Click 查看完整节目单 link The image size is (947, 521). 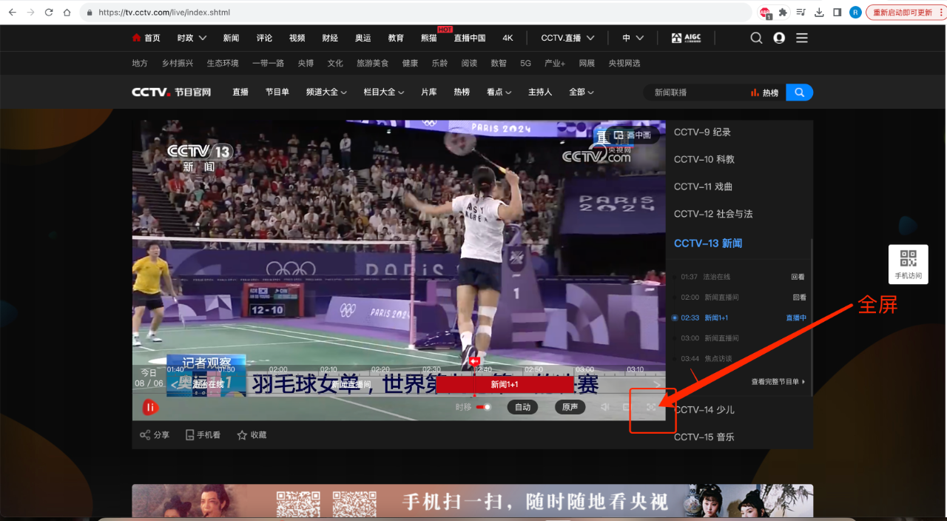tap(778, 382)
